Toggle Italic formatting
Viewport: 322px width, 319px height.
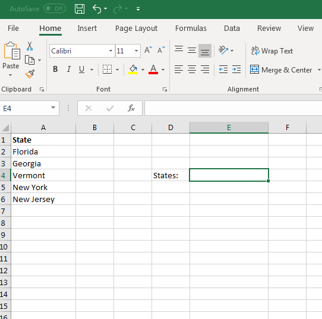pos(69,69)
